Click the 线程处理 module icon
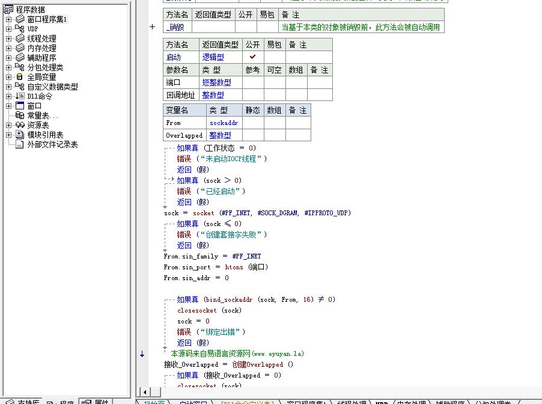 click(20, 38)
